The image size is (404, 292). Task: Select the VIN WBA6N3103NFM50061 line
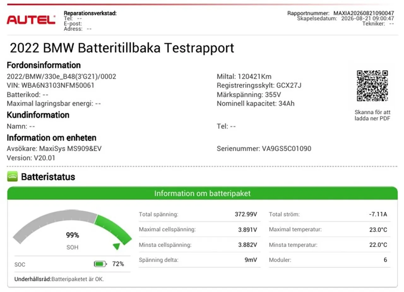pyautogui.click(x=50, y=85)
